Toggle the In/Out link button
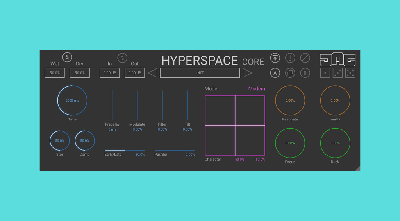Screen dimensions: 400x221 122,58
